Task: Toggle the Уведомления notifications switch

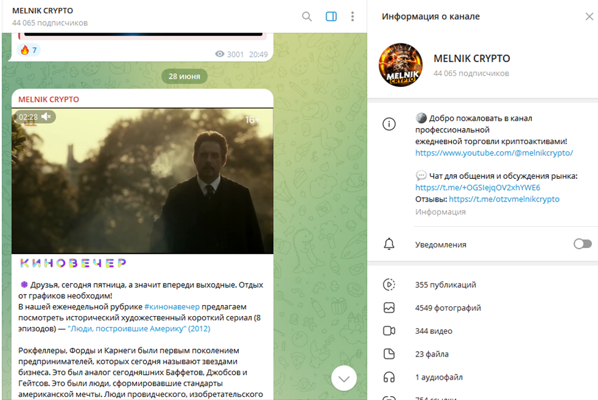Action: [583, 244]
